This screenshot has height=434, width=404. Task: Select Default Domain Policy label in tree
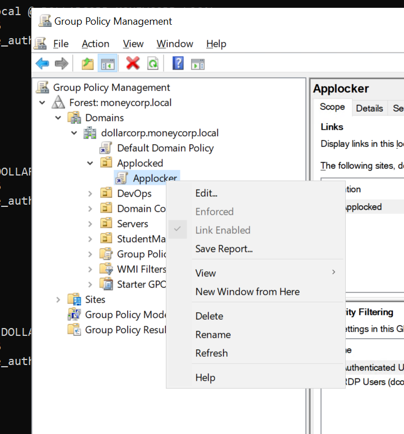(165, 148)
